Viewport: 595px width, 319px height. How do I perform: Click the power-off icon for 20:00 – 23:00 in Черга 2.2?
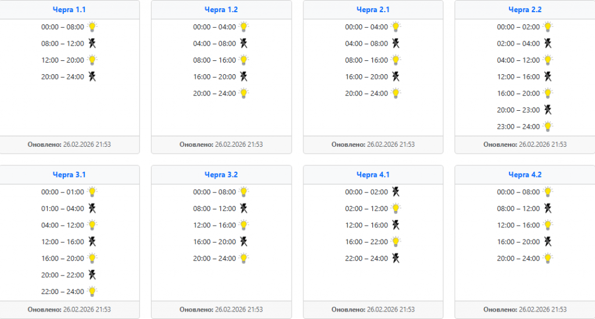pyautogui.click(x=547, y=110)
